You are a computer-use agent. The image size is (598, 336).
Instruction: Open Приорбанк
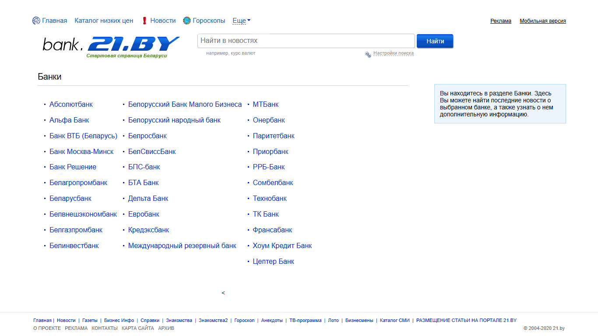click(x=271, y=152)
